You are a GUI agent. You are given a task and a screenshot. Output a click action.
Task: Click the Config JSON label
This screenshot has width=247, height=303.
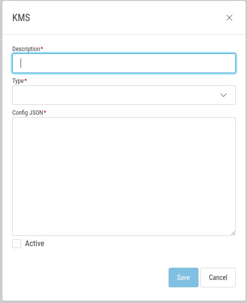(27, 112)
